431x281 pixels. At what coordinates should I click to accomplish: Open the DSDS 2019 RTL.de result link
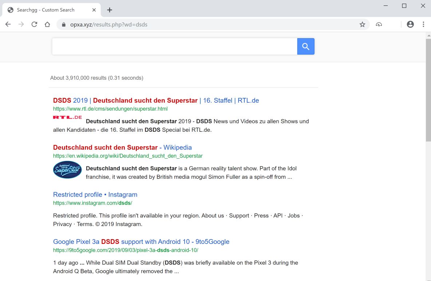pyautogui.click(x=156, y=100)
